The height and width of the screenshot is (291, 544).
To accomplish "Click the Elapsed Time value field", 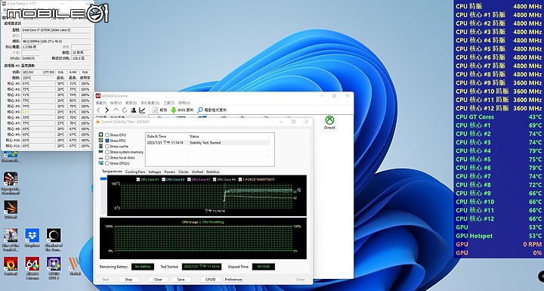I will coord(264,267).
